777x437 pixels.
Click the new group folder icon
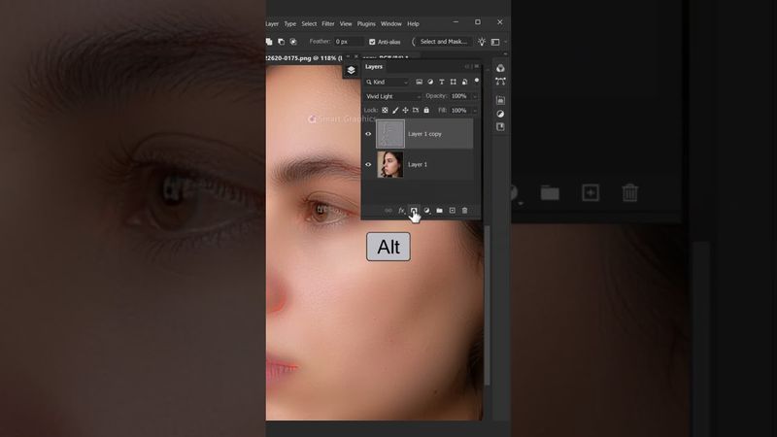pyautogui.click(x=439, y=210)
